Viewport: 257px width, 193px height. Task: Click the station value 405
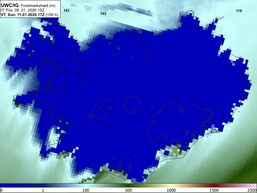(66, 152)
